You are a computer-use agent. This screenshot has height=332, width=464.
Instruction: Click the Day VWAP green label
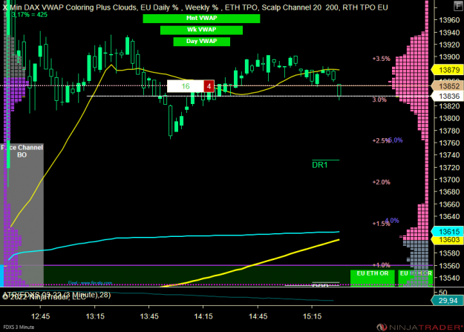click(x=201, y=42)
